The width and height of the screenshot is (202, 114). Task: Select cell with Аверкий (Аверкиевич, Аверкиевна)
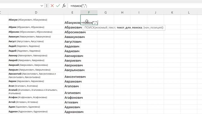click(x=36, y=65)
